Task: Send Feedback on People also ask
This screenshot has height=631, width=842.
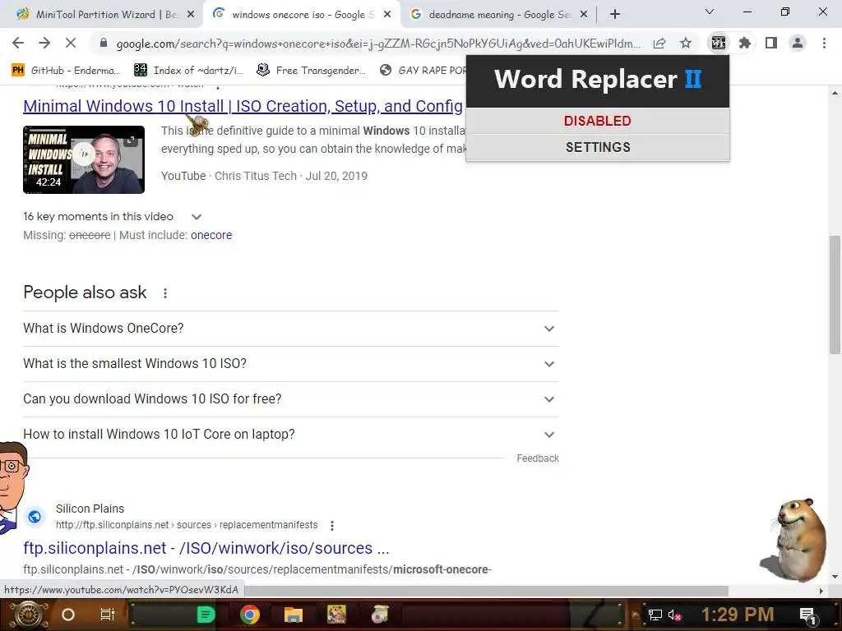Action: pos(538,458)
